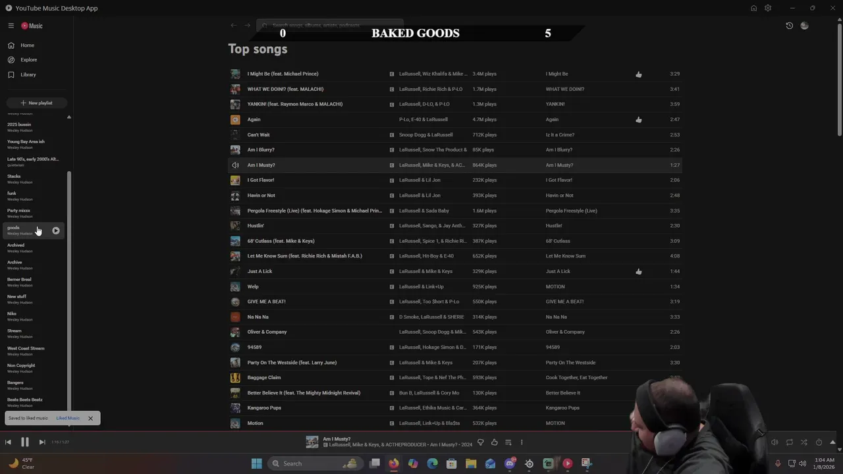Open the sleep timer icon in player
Viewport: 843px width, 474px height.
[819, 442]
